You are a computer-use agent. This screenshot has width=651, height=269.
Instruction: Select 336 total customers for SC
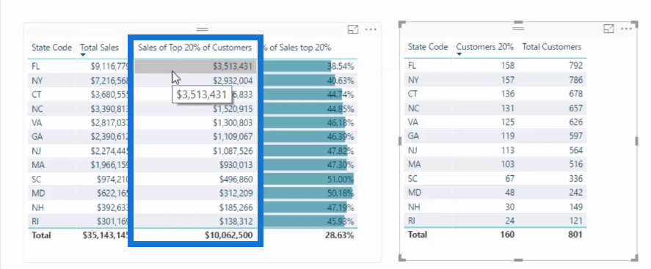click(576, 178)
